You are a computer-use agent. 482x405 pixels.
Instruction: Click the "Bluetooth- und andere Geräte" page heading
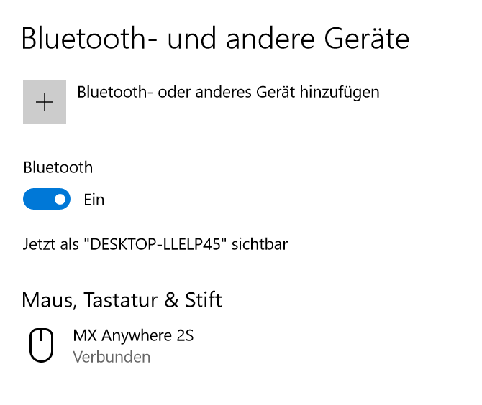tap(215, 38)
